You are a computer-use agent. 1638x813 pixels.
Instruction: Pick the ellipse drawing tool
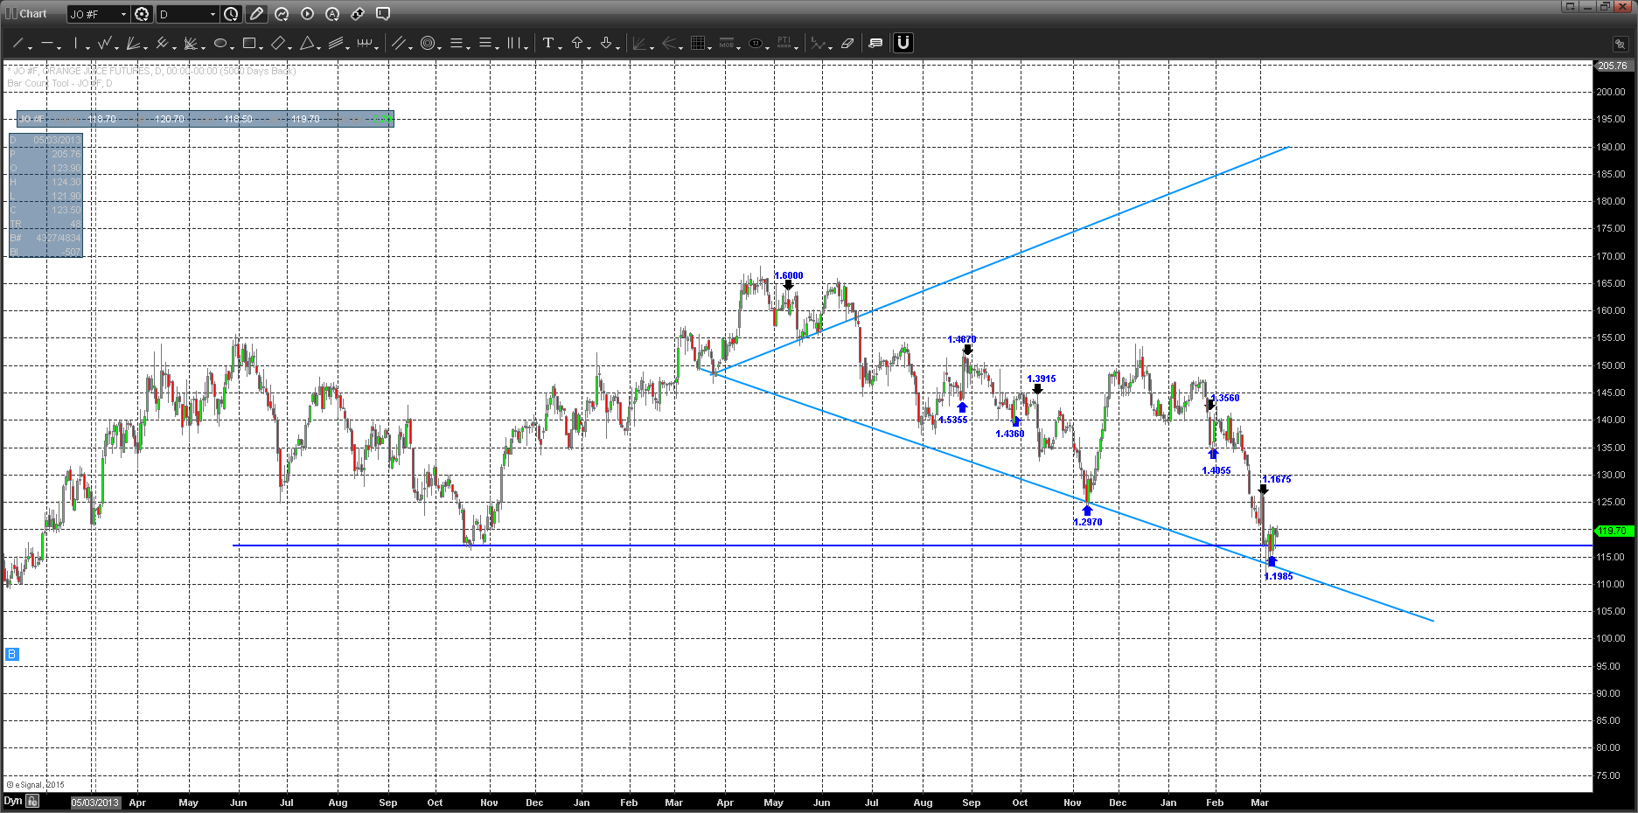pyautogui.click(x=220, y=43)
